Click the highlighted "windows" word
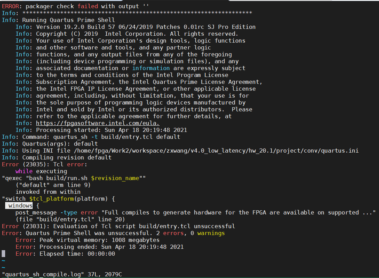 pos(19,206)
